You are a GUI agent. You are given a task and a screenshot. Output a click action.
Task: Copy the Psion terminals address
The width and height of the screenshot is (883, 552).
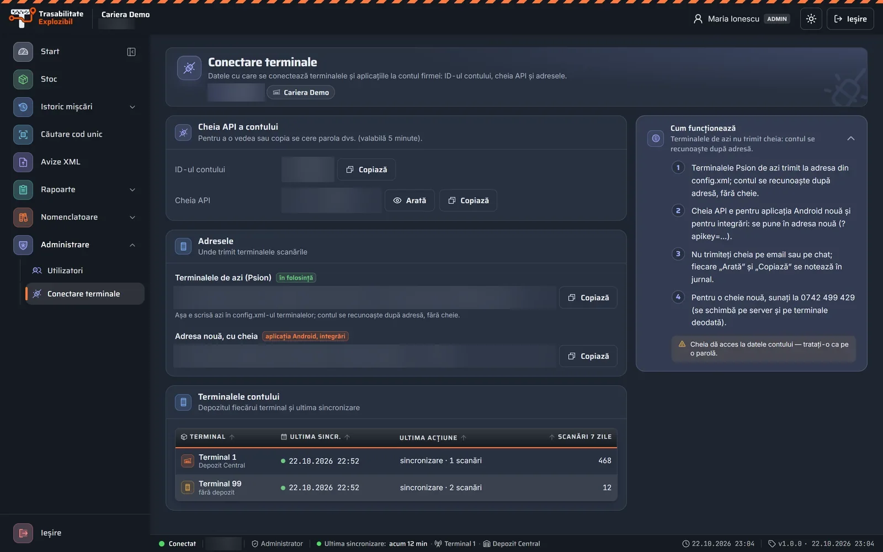(x=588, y=298)
